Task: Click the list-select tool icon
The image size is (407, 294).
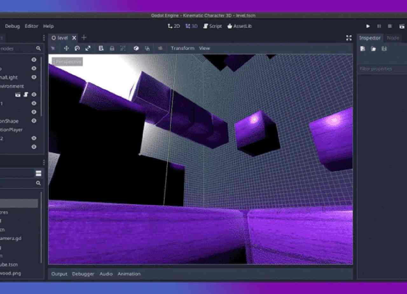Action: 101,48
